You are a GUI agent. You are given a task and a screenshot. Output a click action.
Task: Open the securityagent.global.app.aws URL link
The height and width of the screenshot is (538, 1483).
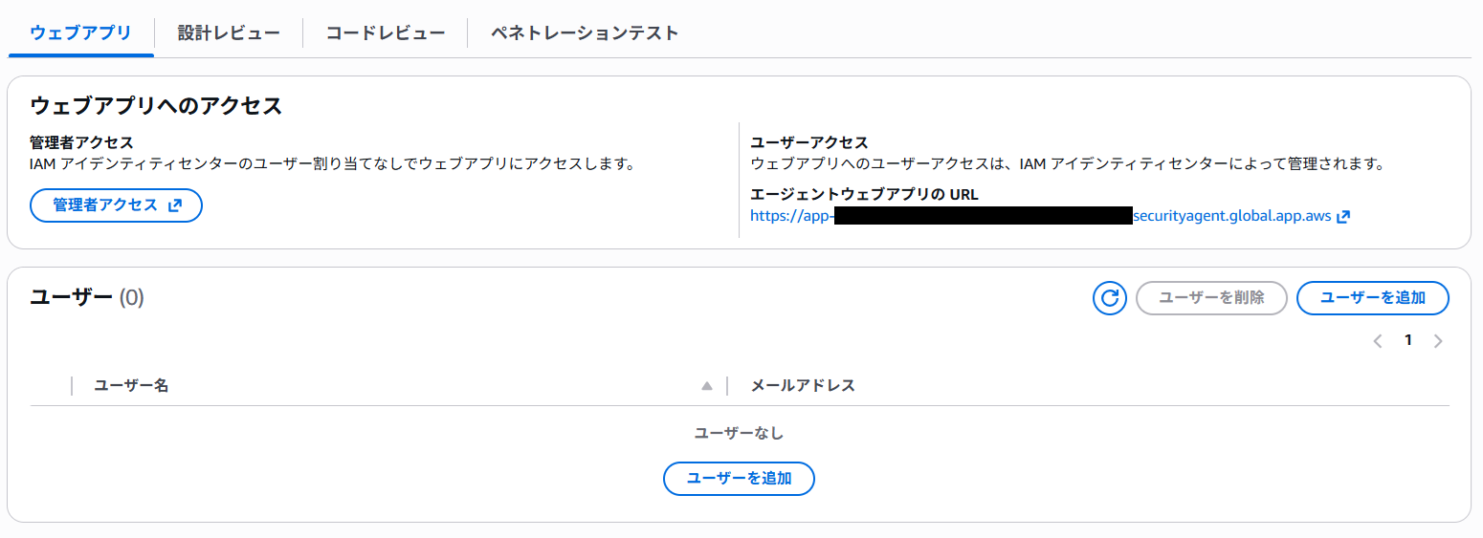click(x=1230, y=217)
